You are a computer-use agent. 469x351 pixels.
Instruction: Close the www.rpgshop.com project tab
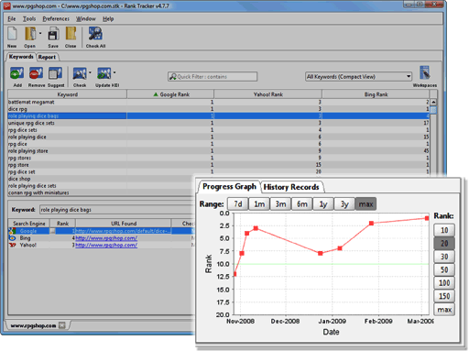click(62, 325)
